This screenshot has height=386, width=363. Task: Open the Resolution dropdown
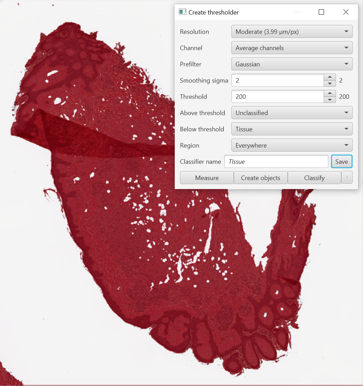pos(292,31)
